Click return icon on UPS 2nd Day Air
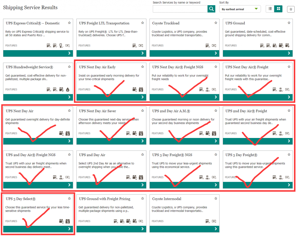Image resolution: width=299 pixels, height=236 pixels. (x=141, y=177)
